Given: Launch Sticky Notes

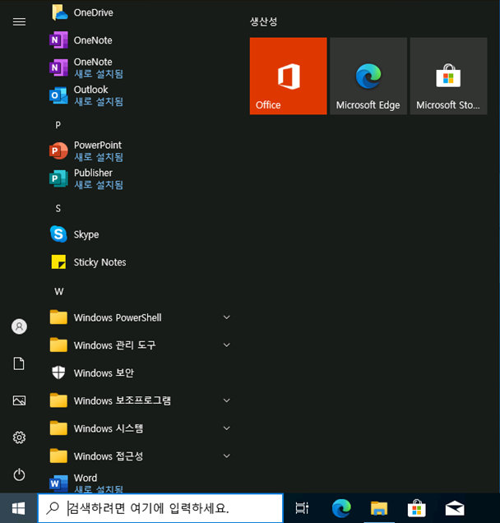Looking at the screenshot, I should [x=140, y=261].
